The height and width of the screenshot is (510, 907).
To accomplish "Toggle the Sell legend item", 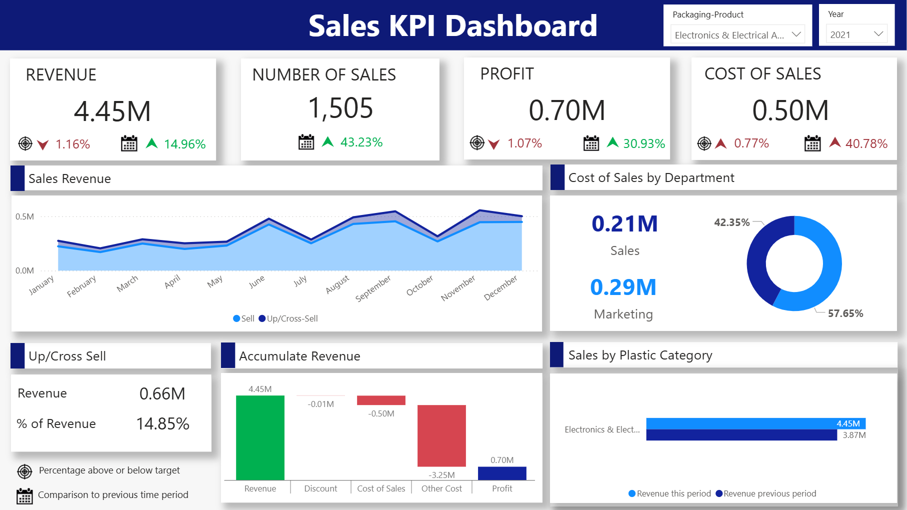I will point(244,318).
